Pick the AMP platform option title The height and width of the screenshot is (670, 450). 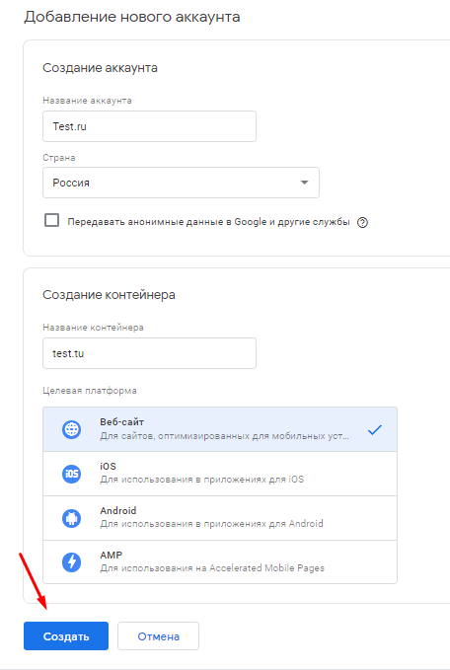pyautogui.click(x=112, y=556)
